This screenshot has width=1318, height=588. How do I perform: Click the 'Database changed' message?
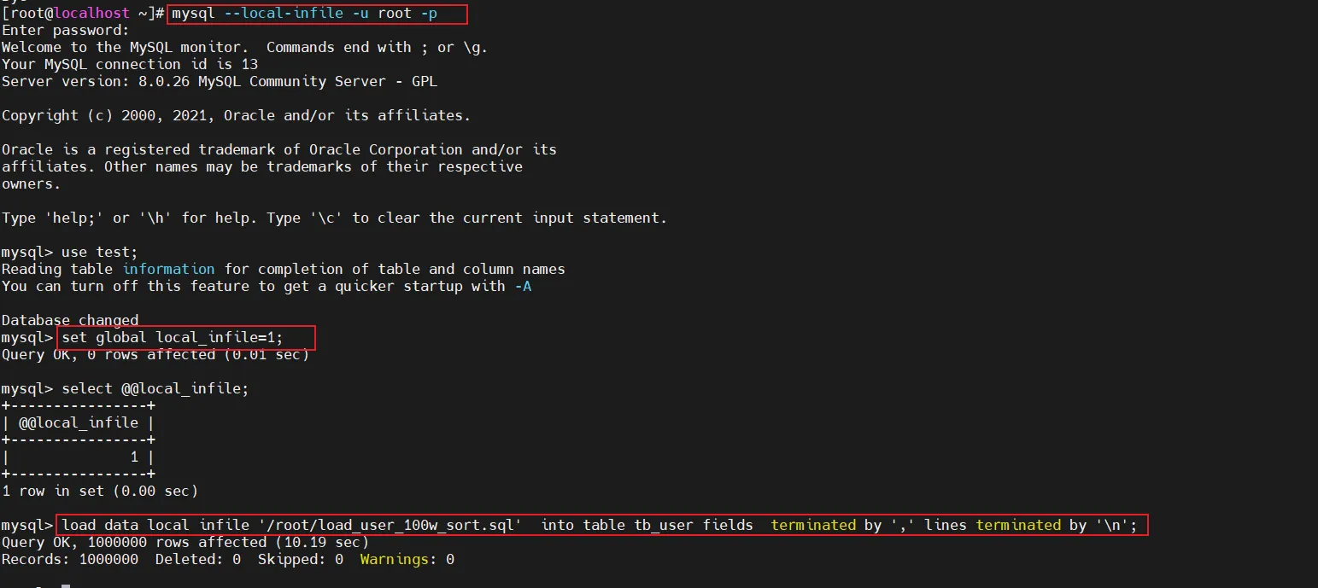(x=70, y=321)
